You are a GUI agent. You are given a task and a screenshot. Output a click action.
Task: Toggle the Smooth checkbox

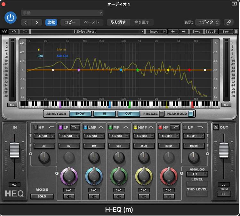(165, 32)
